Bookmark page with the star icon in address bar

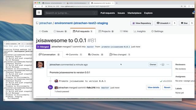point(185,6)
